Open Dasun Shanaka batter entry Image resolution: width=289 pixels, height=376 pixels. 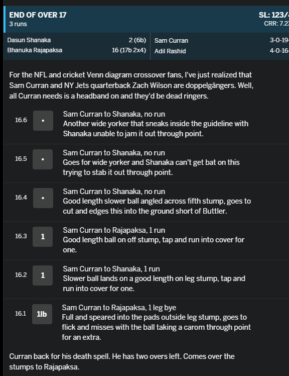pos(29,40)
